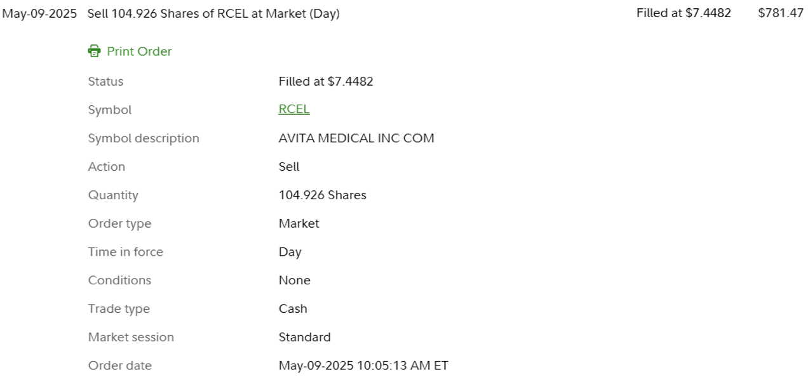The width and height of the screenshot is (808, 382).
Task: Open the Print Order link text
Action: (x=139, y=51)
